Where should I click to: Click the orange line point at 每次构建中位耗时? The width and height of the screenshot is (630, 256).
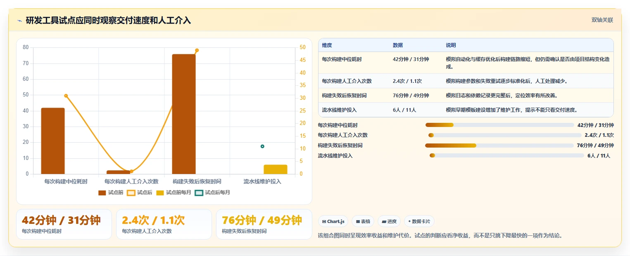[x=66, y=96]
